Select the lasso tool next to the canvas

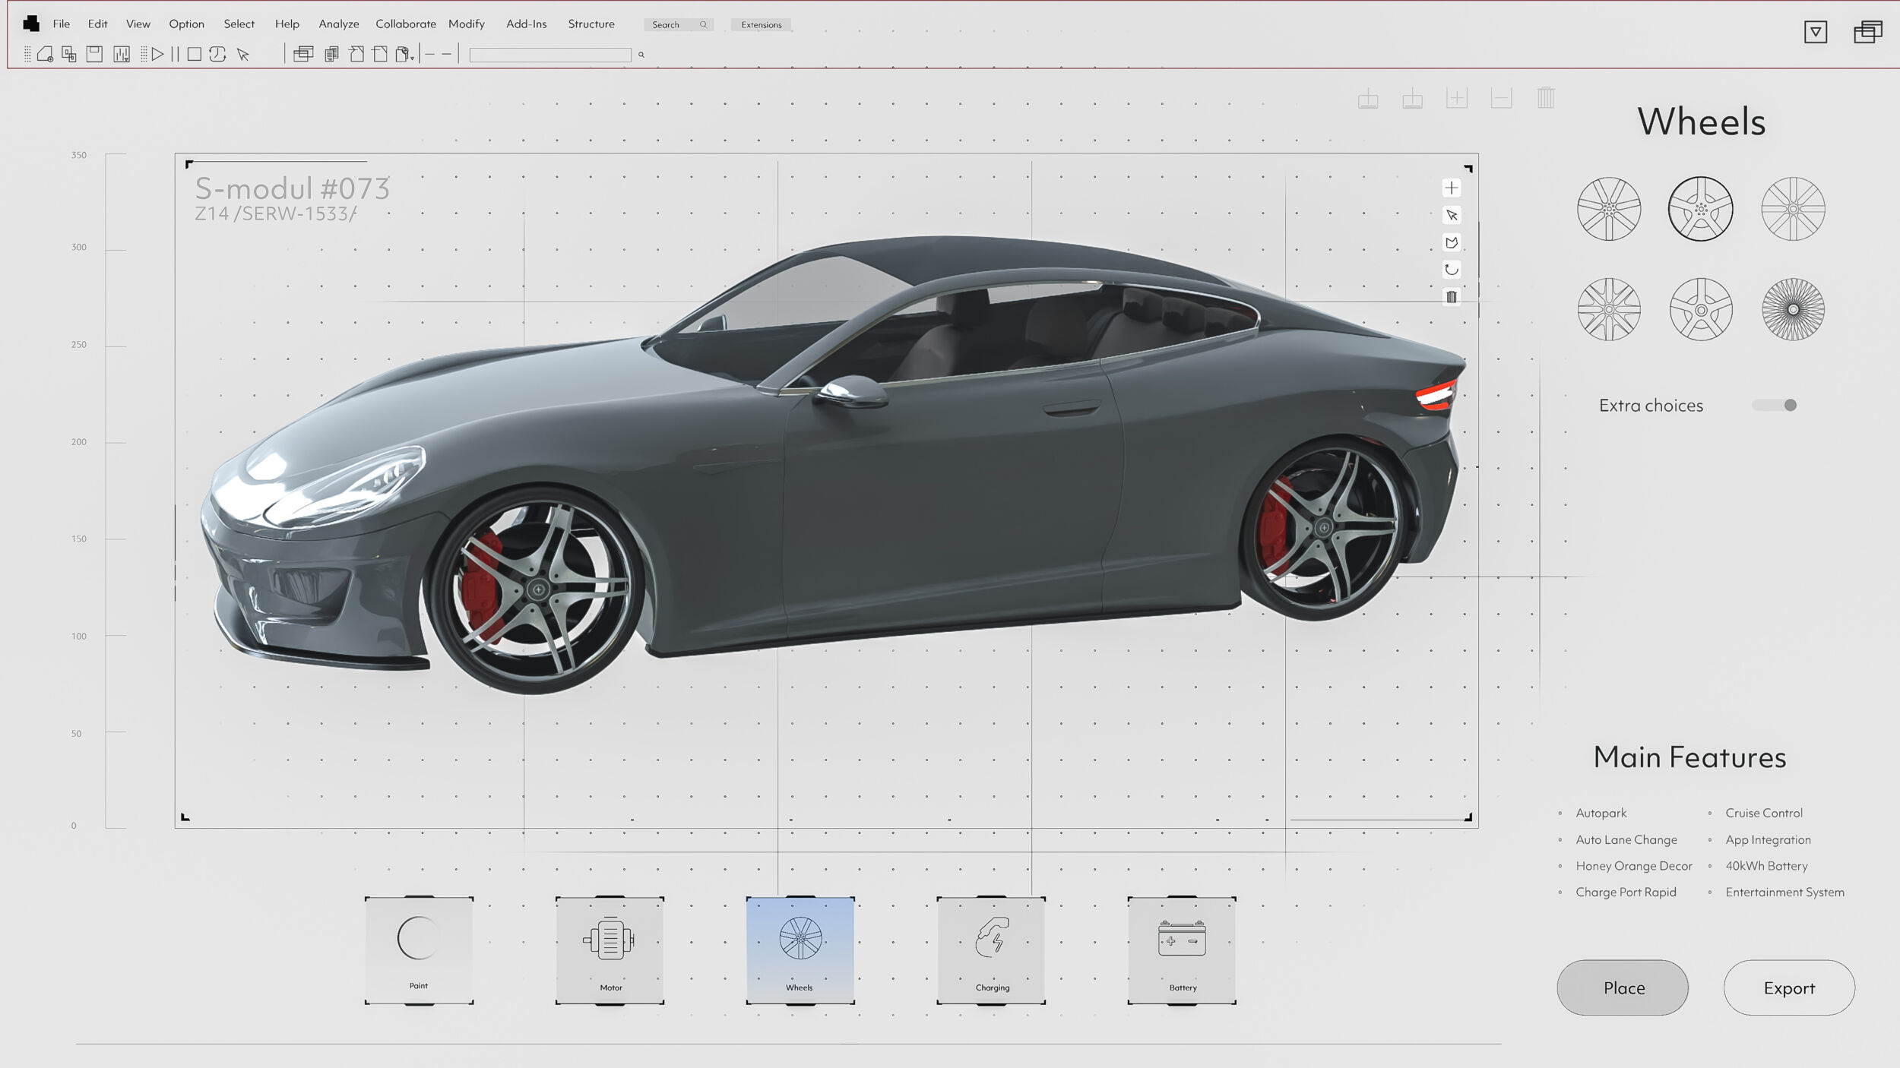[1452, 243]
